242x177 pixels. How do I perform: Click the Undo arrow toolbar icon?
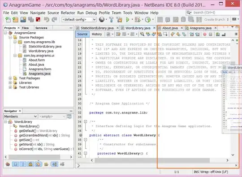[x=47, y=20]
